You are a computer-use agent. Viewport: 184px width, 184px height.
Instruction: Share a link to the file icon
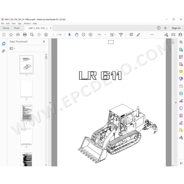point(166,35)
